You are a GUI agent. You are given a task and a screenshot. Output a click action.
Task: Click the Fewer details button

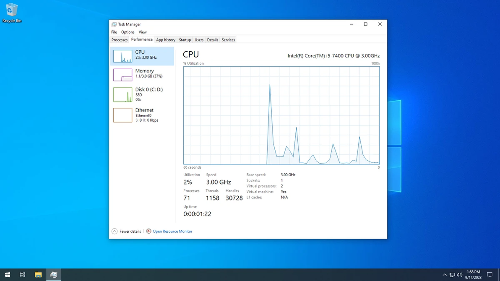(x=127, y=231)
